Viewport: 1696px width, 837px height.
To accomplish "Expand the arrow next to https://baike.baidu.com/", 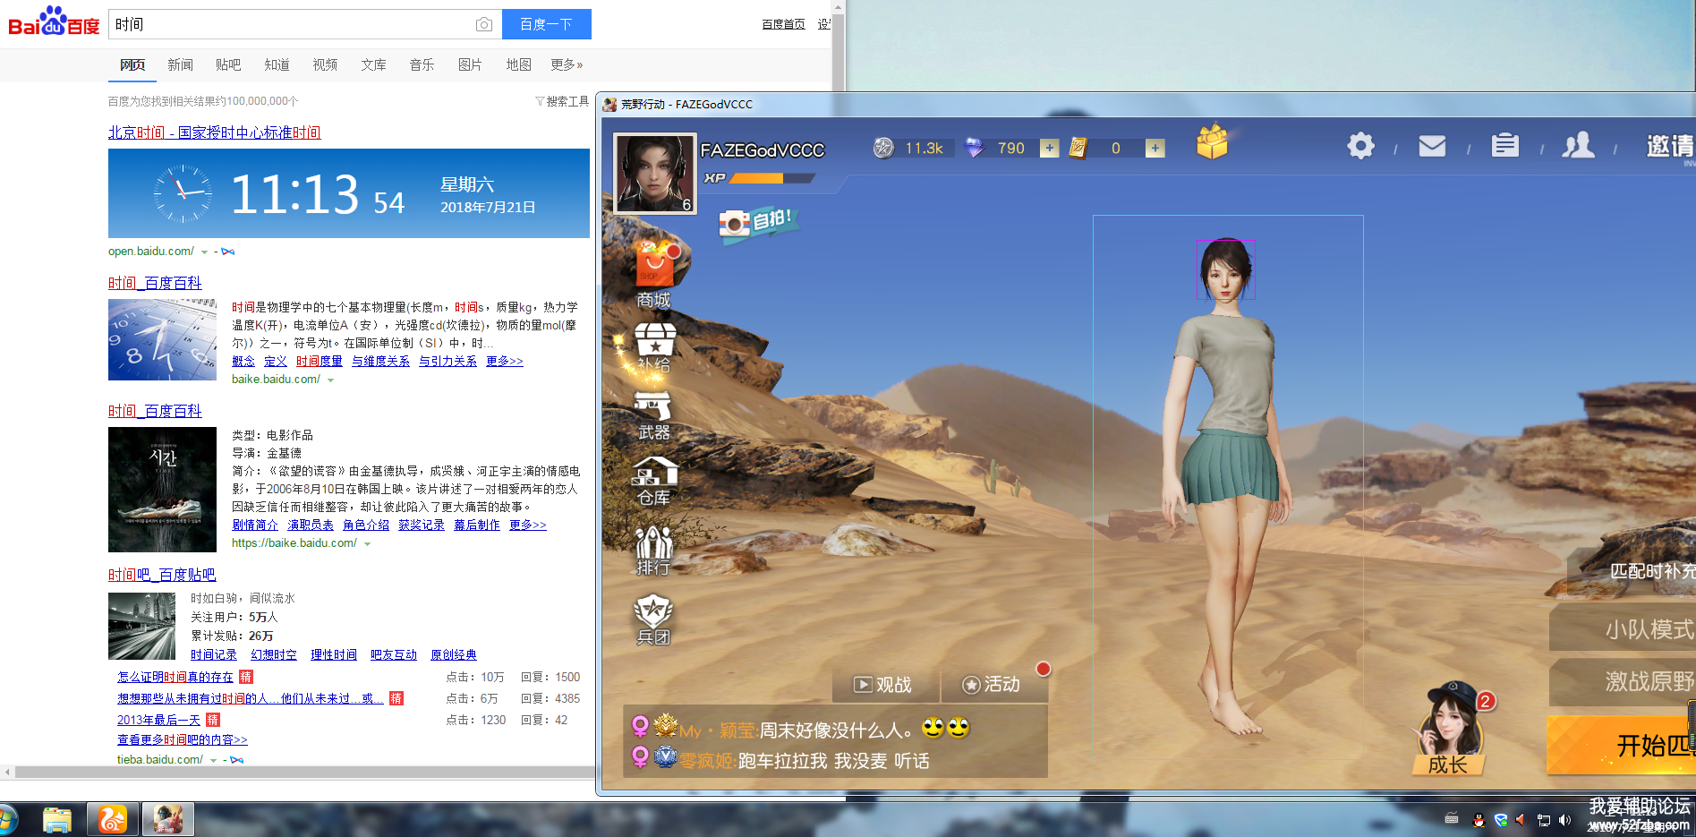I will pyautogui.click(x=367, y=544).
